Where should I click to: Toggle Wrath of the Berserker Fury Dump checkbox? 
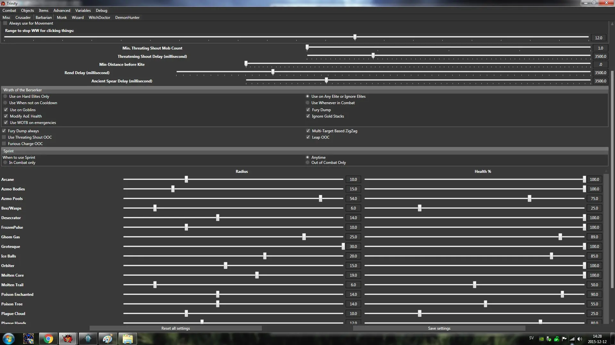coord(308,110)
